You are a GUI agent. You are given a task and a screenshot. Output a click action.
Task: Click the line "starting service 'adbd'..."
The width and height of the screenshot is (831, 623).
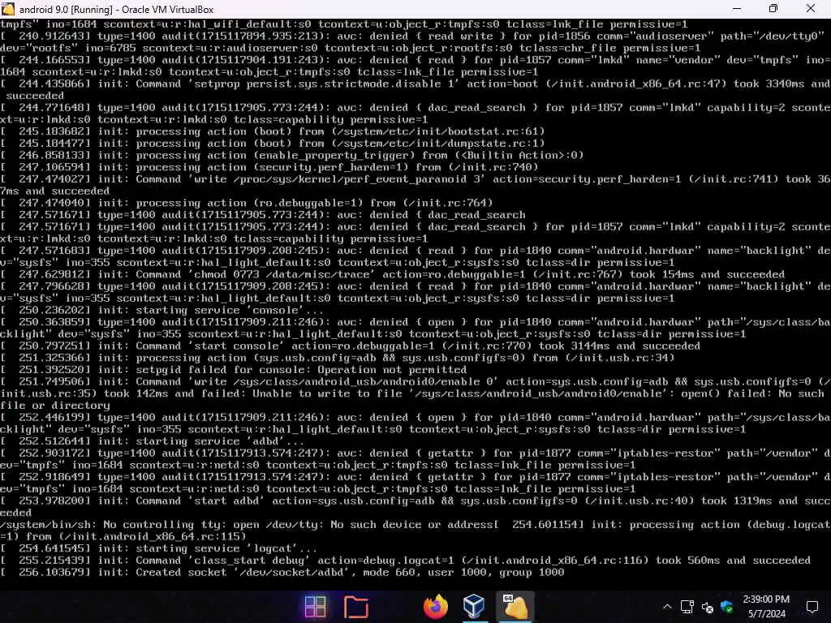[x=152, y=441]
